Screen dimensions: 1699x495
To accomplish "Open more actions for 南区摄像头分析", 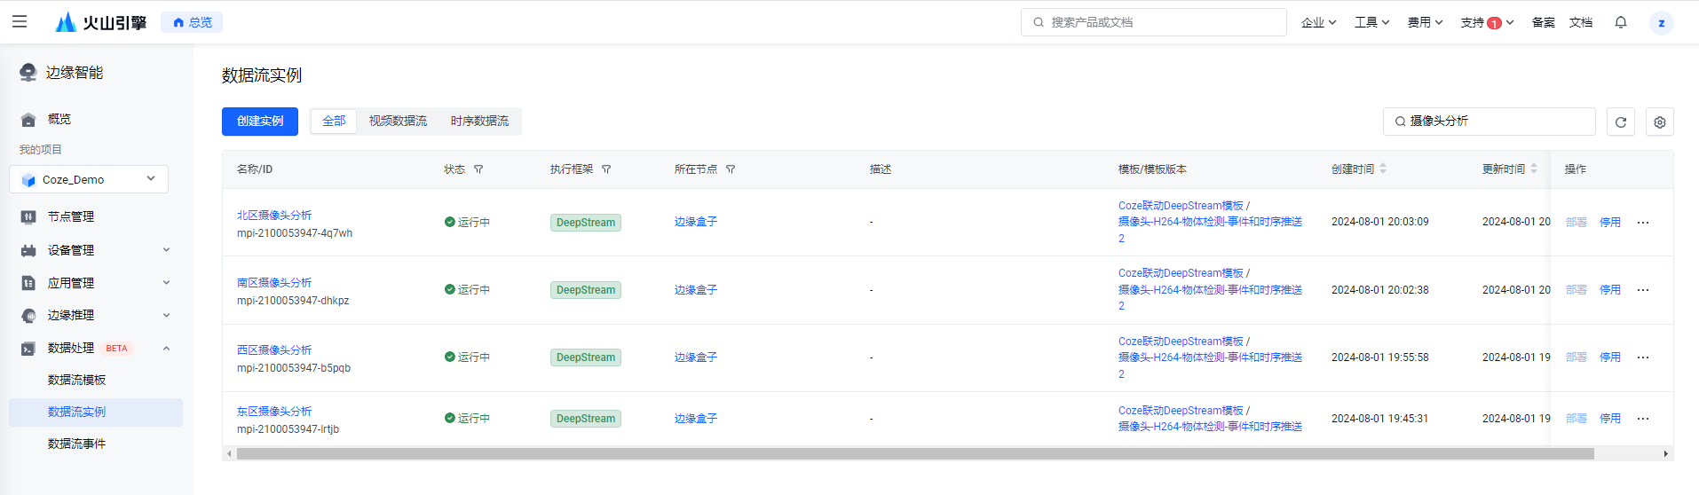I will (1643, 290).
